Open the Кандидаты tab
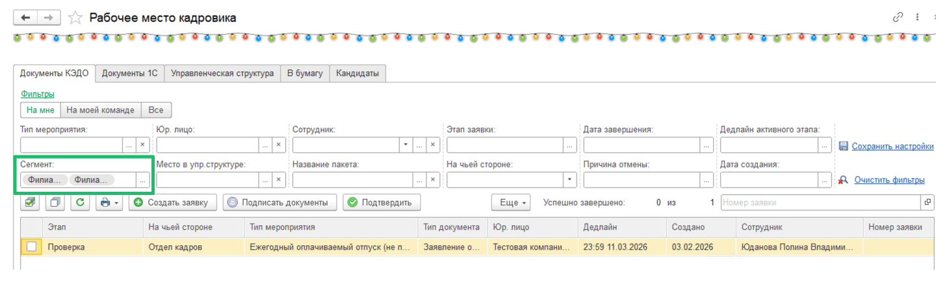This screenshot has width=947, height=284. point(357,73)
